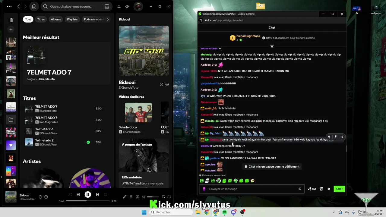Viewport: 386px width, 217px height.
Task: Toggle shuffle in Spotify player
Action: tap(70, 194)
